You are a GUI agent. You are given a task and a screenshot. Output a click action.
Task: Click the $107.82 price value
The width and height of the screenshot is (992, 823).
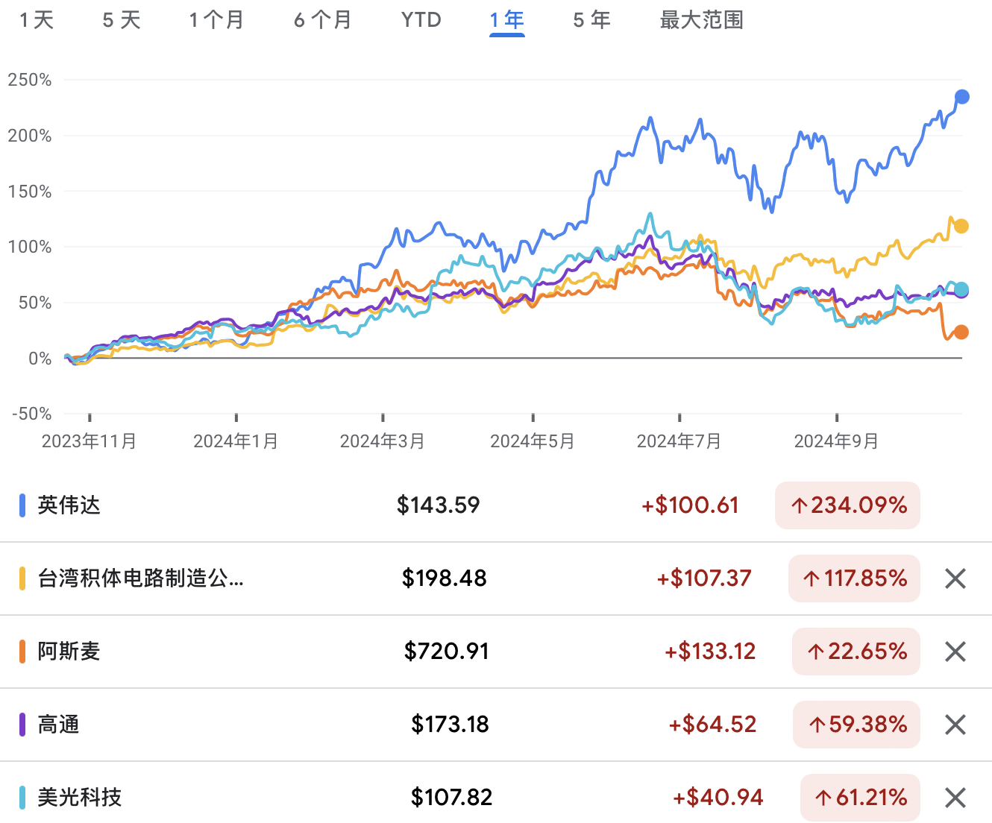coord(452,798)
